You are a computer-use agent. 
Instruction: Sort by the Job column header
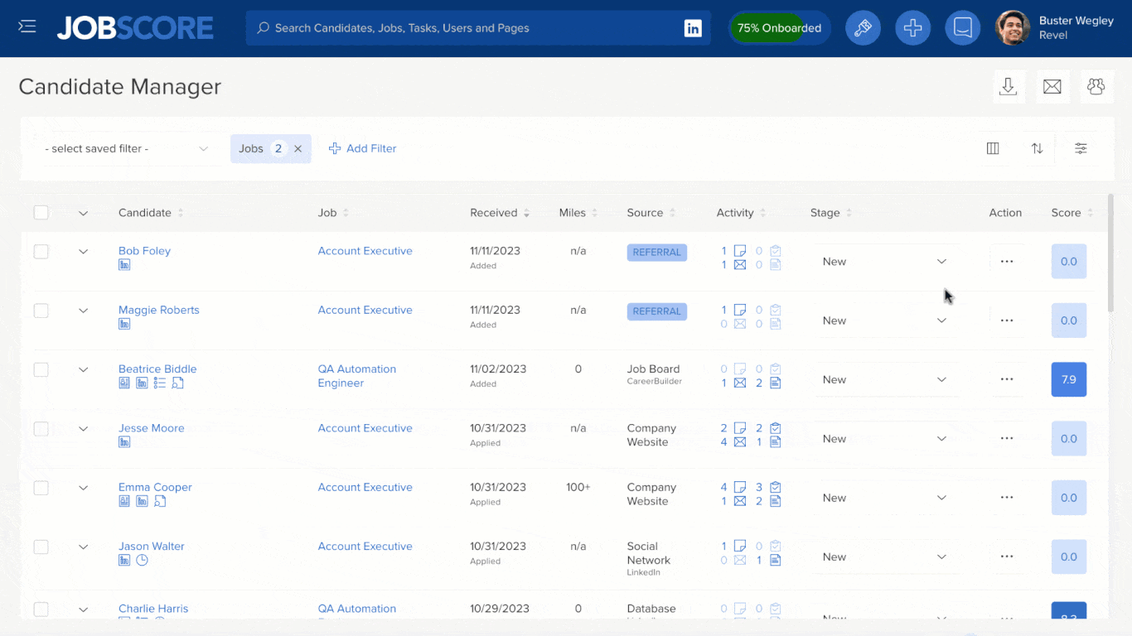(333, 213)
